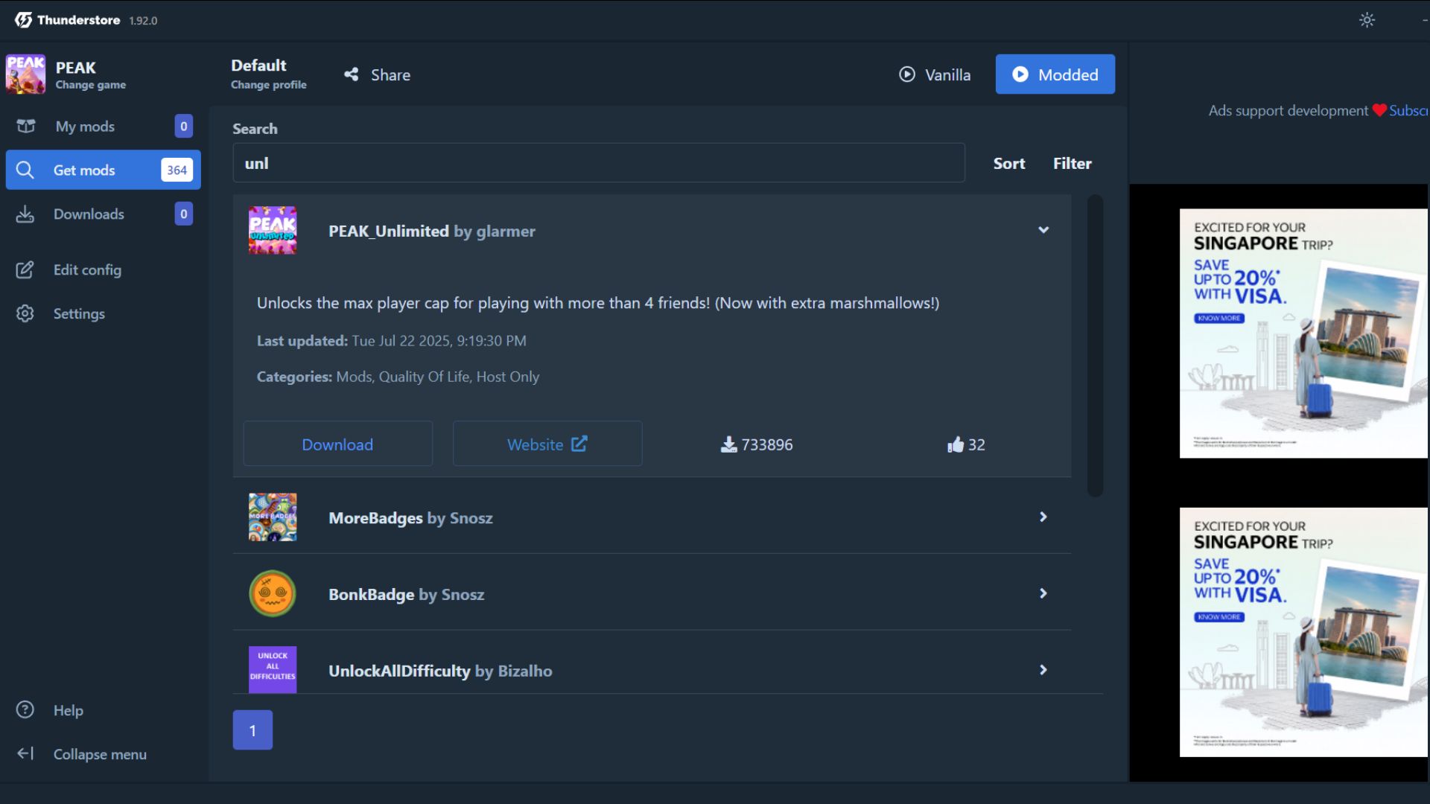Click the external link icon beside Website

point(579,444)
